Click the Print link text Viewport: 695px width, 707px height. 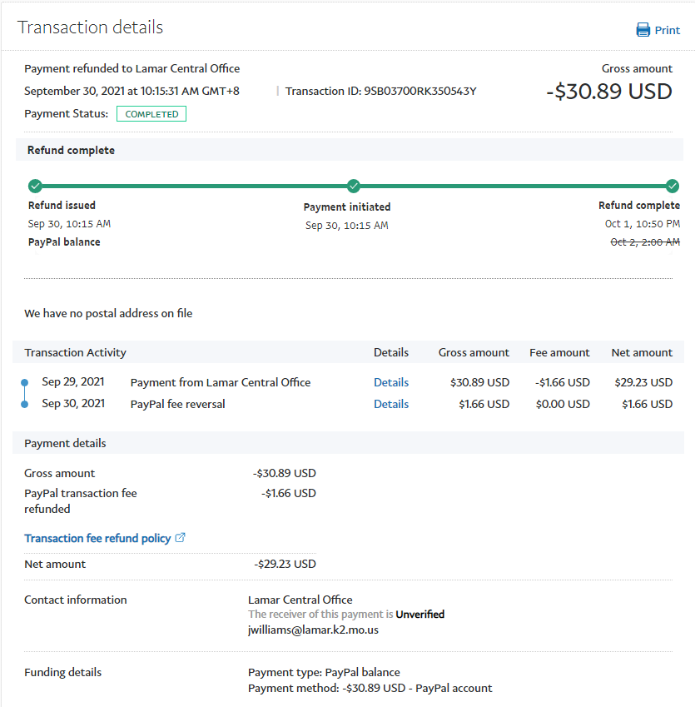click(x=667, y=30)
